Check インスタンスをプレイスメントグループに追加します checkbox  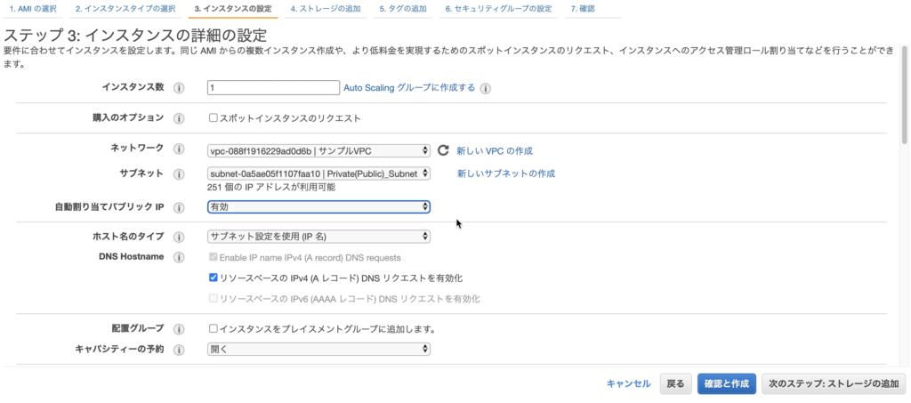point(214,328)
